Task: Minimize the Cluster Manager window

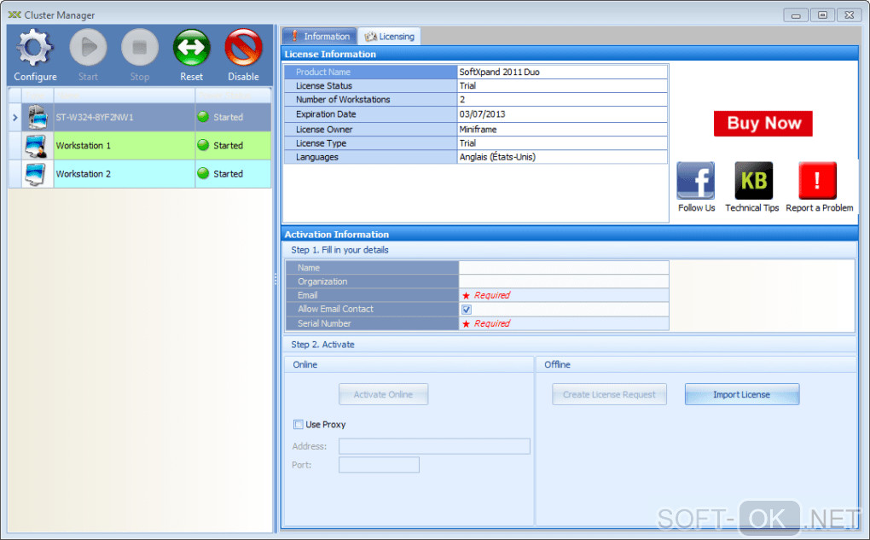Action: (x=796, y=15)
